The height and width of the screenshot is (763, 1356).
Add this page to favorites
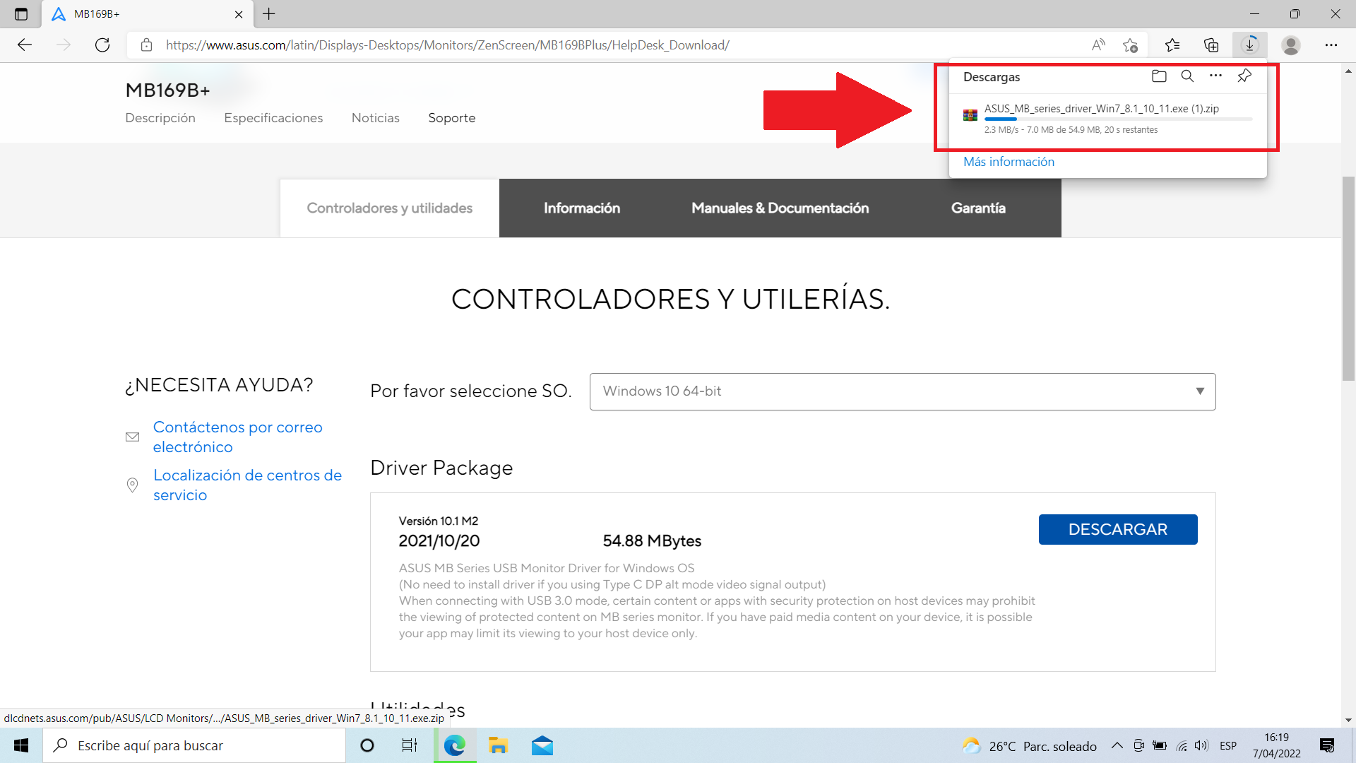tap(1130, 45)
